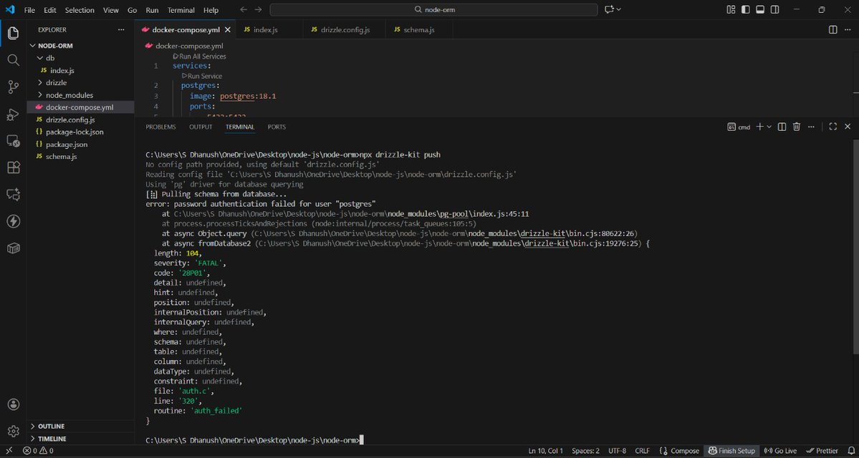859x458 pixels.
Task: Open the Selection menu
Action: click(80, 10)
